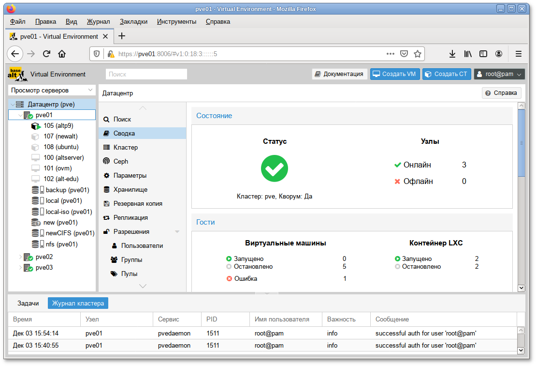The image size is (536, 366).
Task: Bookmark this page with the star icon
Action: [418, 54]
